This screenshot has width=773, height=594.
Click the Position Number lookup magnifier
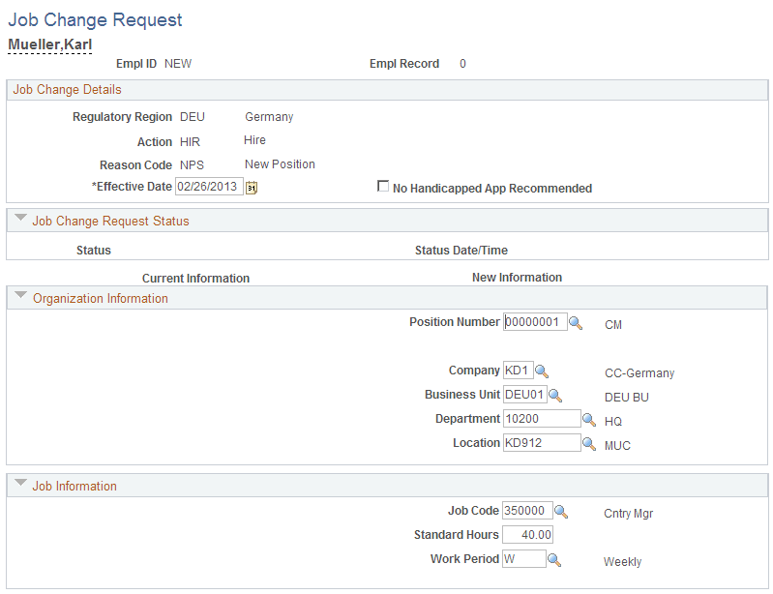pos(576,323)
